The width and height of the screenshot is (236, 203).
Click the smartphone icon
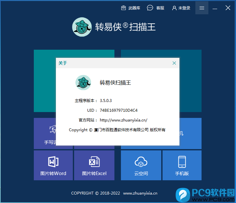pos(182,162)
